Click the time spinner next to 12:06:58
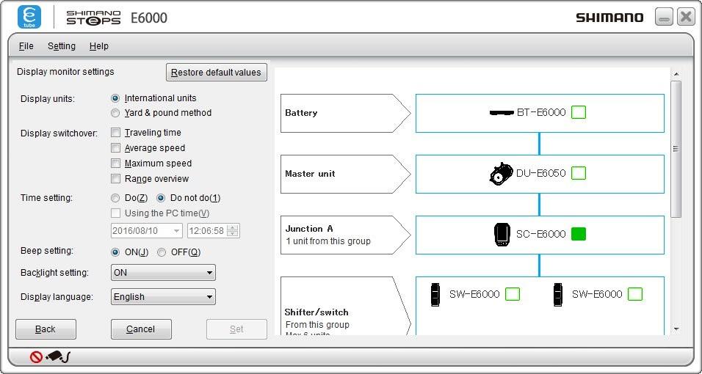 point(233,231)
